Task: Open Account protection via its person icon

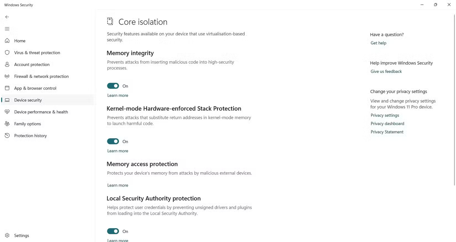Action: coord(7,64)
